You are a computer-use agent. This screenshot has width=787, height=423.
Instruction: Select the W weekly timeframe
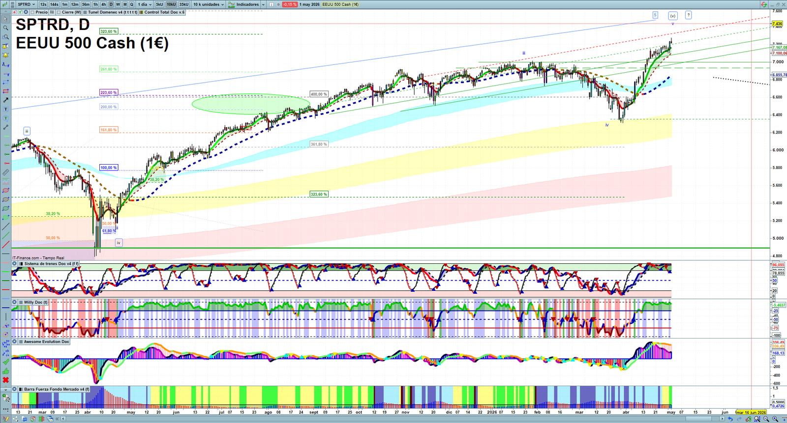118,4
